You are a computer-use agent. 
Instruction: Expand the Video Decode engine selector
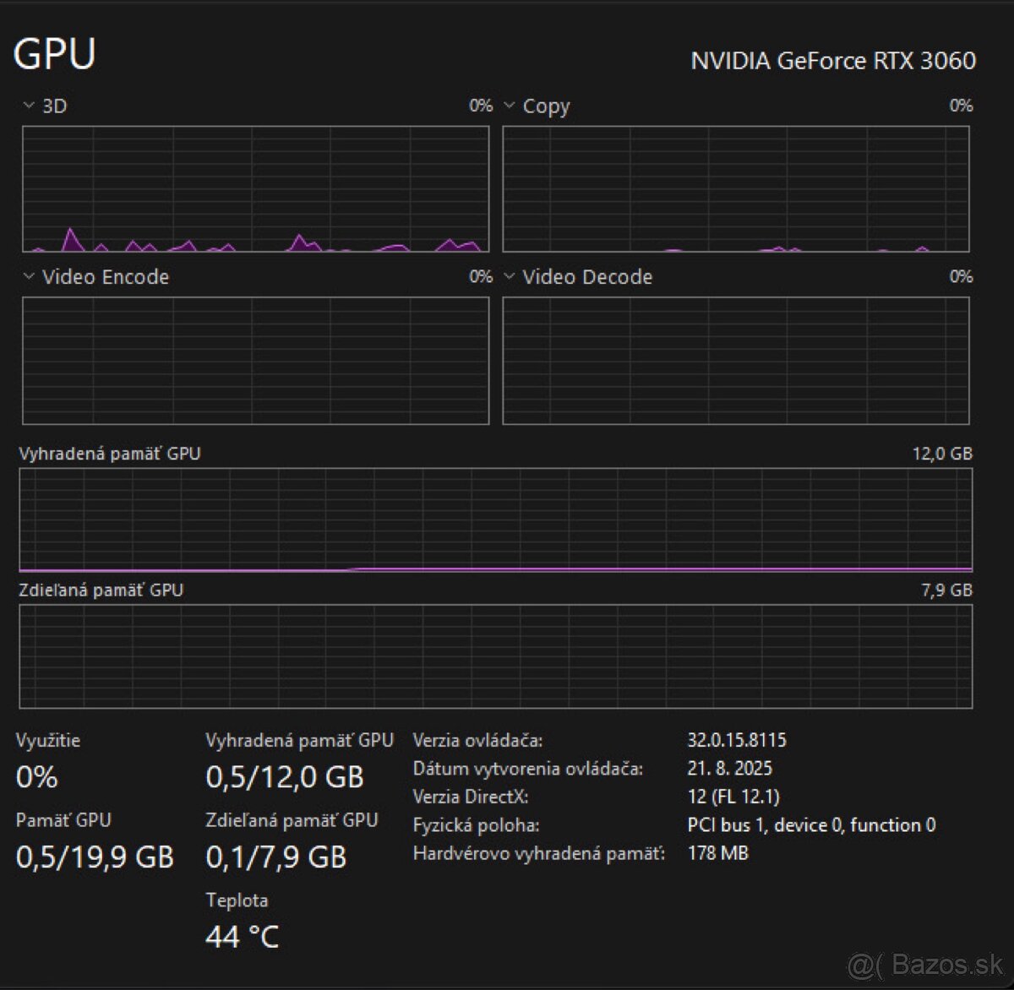pos(510,277)
